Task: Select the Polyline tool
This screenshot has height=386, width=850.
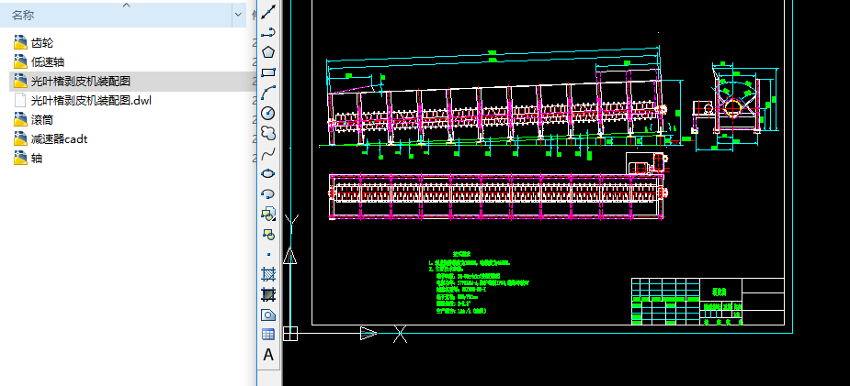Action: pyautogui.click(x=268, y=32)
